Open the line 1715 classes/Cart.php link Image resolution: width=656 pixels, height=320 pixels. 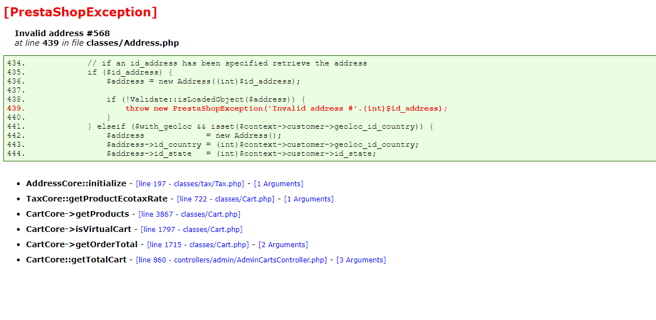click(198, 245)
